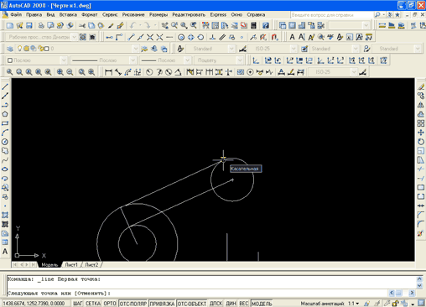Toggle ОТС-ОБЪЕКТ object snap tracking
The image size is (426, 307).
pyautogui.click(x=192, y=304)
